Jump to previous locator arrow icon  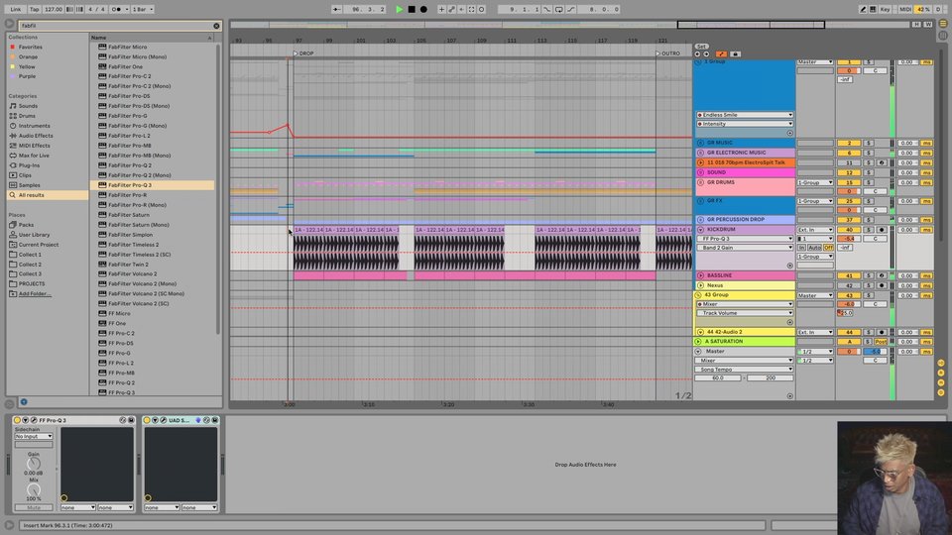coord(697,53)
